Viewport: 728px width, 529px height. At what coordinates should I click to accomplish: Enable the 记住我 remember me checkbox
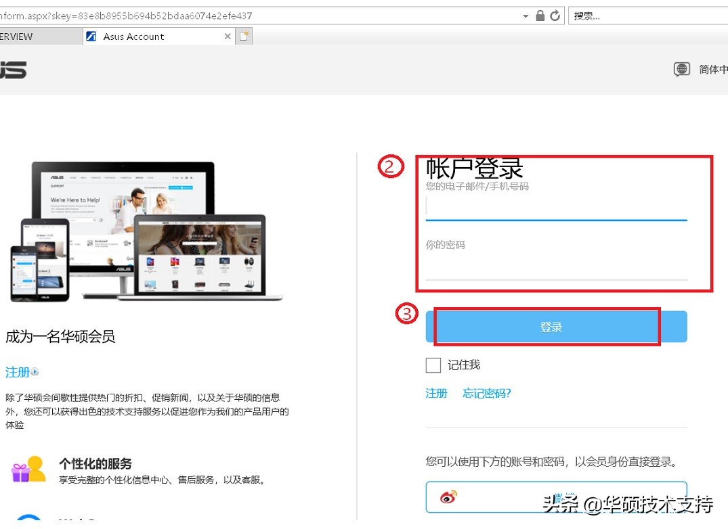tap(433, 365)
